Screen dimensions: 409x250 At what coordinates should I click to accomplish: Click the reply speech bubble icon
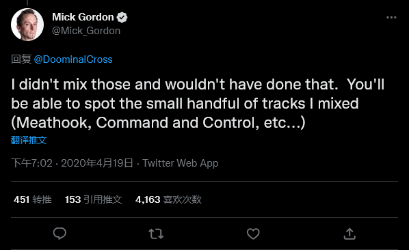coord(60,234)
